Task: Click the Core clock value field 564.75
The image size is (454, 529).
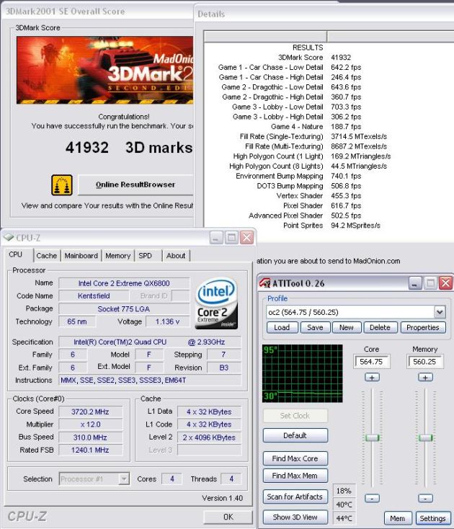Action: point(372,362)
